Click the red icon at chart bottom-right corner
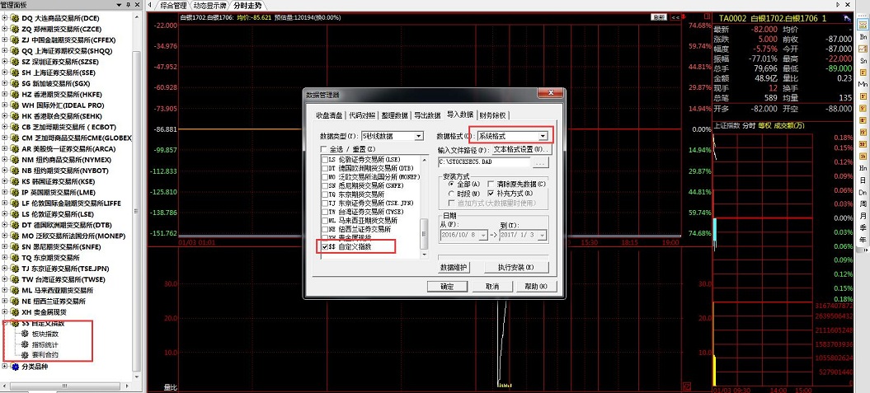This screenshot has height=393, width=870. coord(688,386)
